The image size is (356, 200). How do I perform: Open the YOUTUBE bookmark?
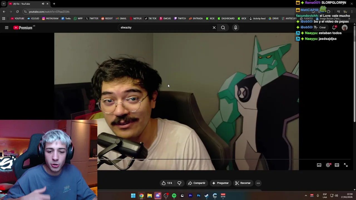tap(18, 19)
